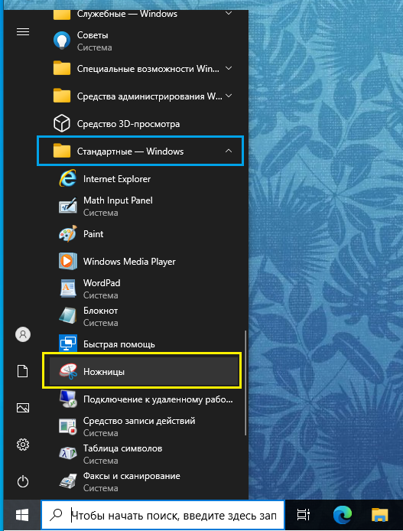Open Быстрая помощь icon
The image size is (403, 531).
tap(68, 344)
